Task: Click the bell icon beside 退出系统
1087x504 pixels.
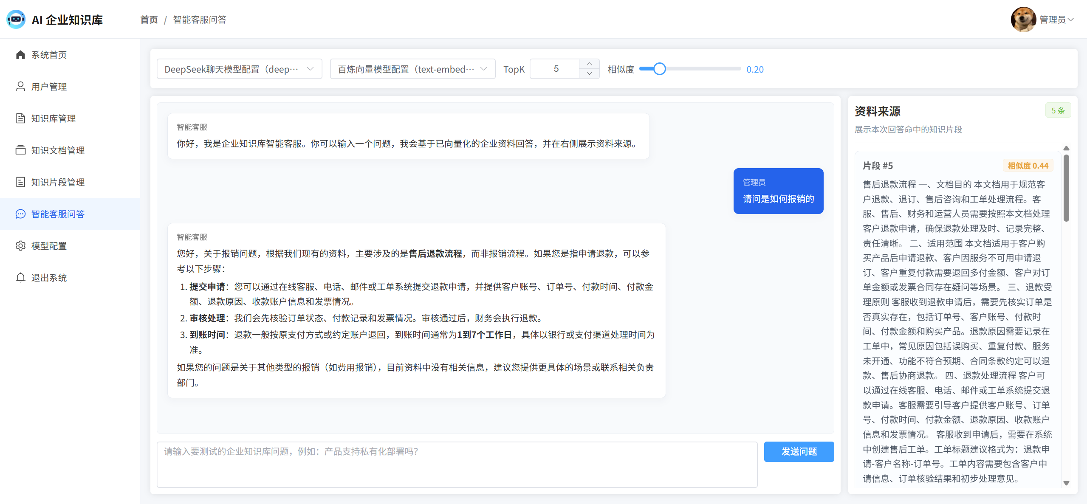Action: coord(20,278)
